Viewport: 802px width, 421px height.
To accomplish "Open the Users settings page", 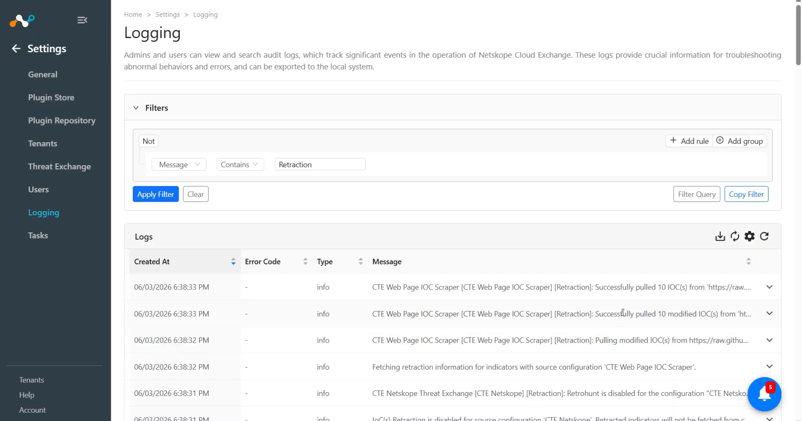I will 38,189.
